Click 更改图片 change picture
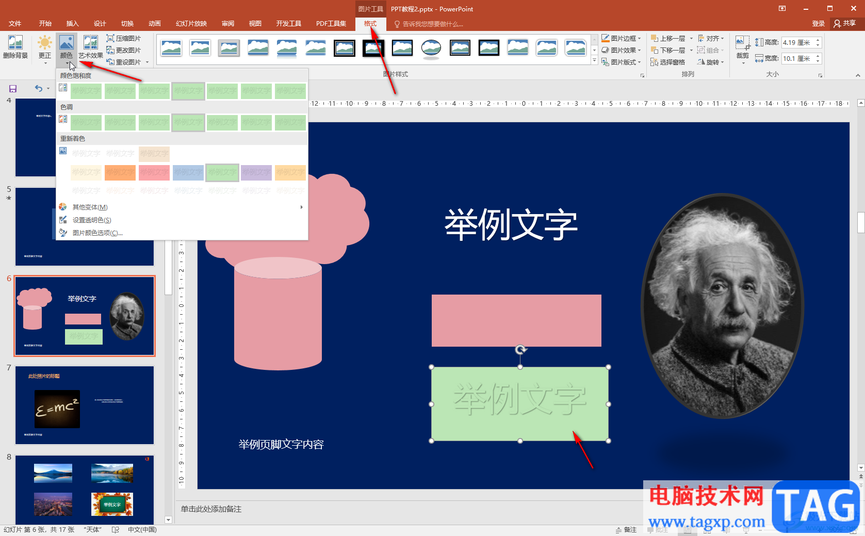Screen dimensions: 865x536 click(x=123, y=50)
